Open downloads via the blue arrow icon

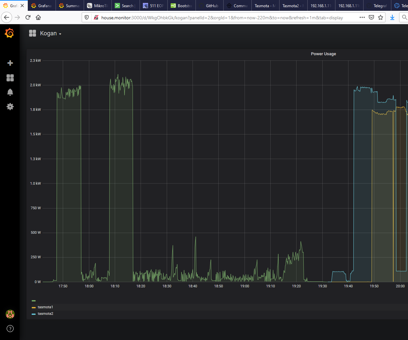[392, 17]
